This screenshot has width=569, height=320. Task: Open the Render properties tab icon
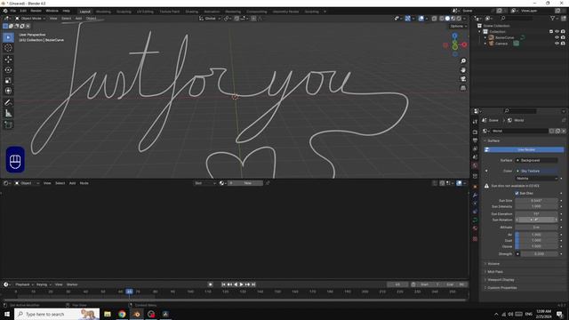[x=475, y=132]
